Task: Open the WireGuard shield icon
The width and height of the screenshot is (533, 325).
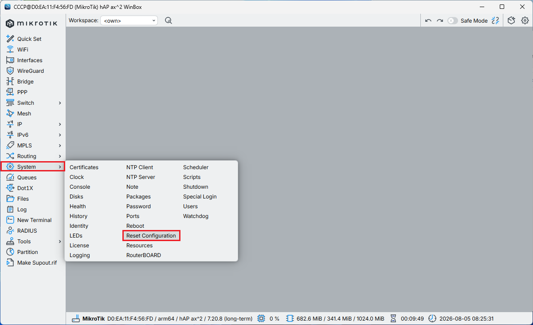Action: point(10,71)
